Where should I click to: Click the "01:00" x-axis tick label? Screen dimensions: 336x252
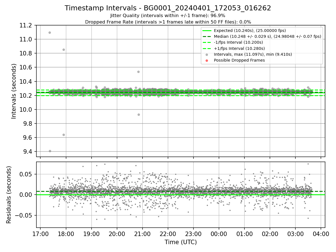click(244, 234)
